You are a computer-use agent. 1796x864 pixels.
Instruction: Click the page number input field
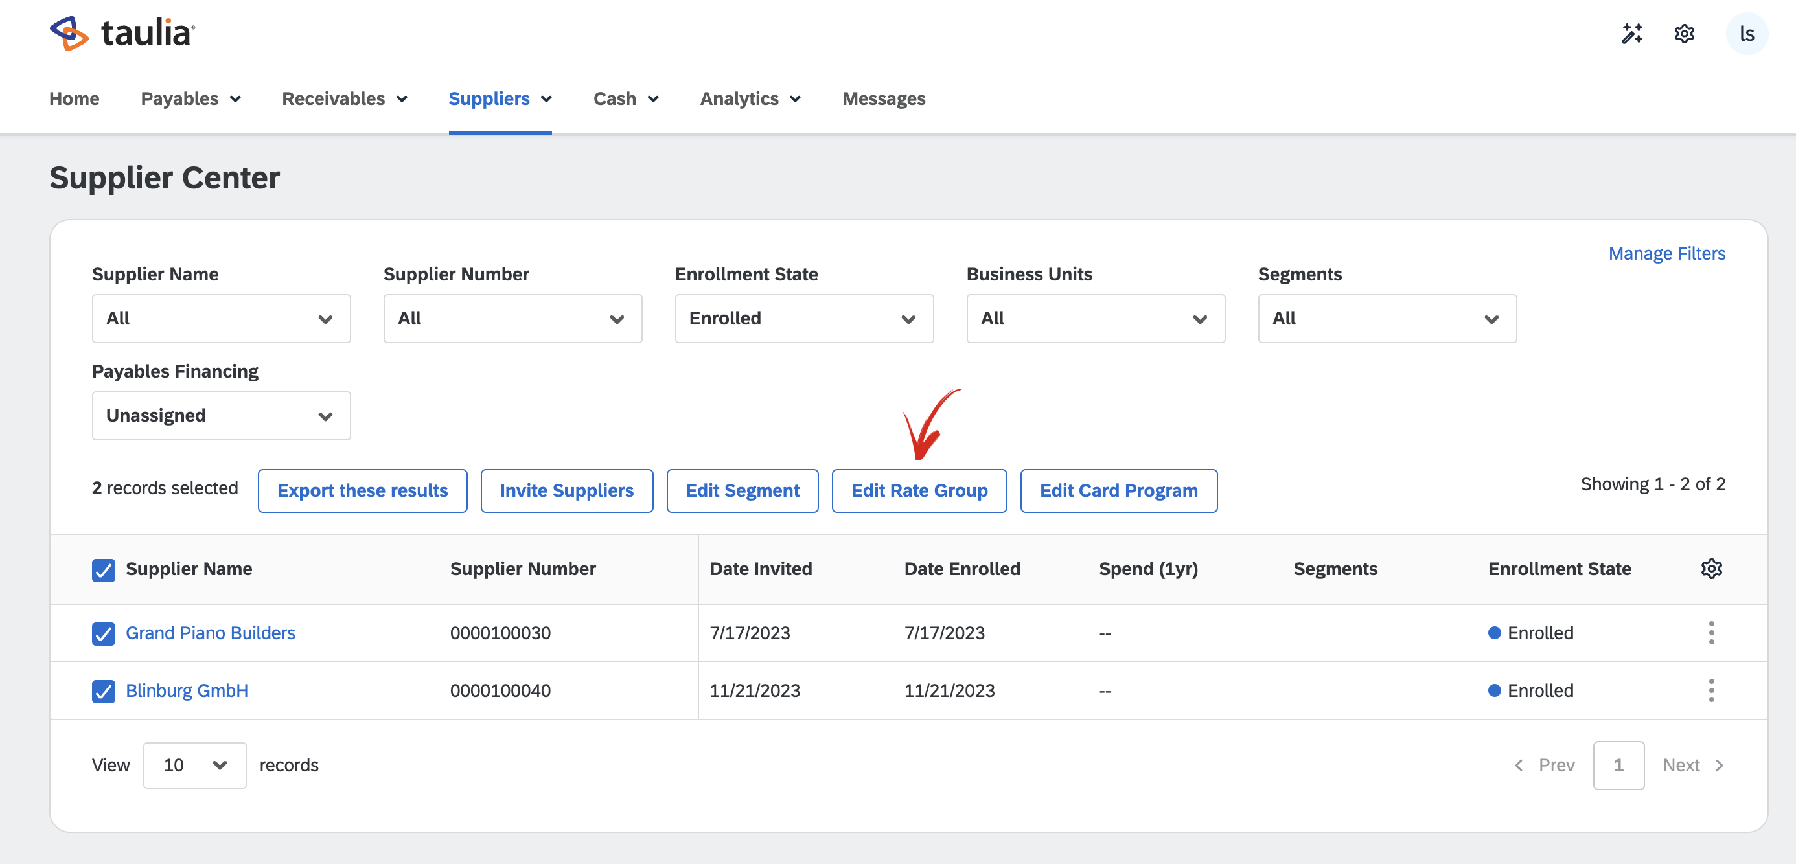[x=1618, y=765]
